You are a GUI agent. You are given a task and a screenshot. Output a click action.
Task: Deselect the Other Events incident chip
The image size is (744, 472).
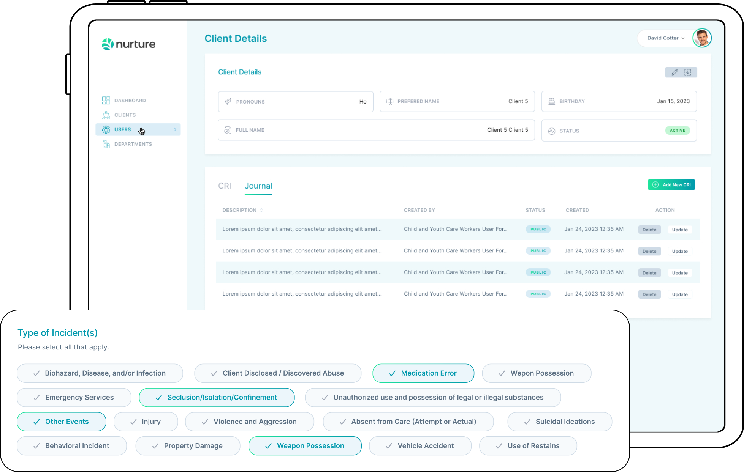pos(61,422)
